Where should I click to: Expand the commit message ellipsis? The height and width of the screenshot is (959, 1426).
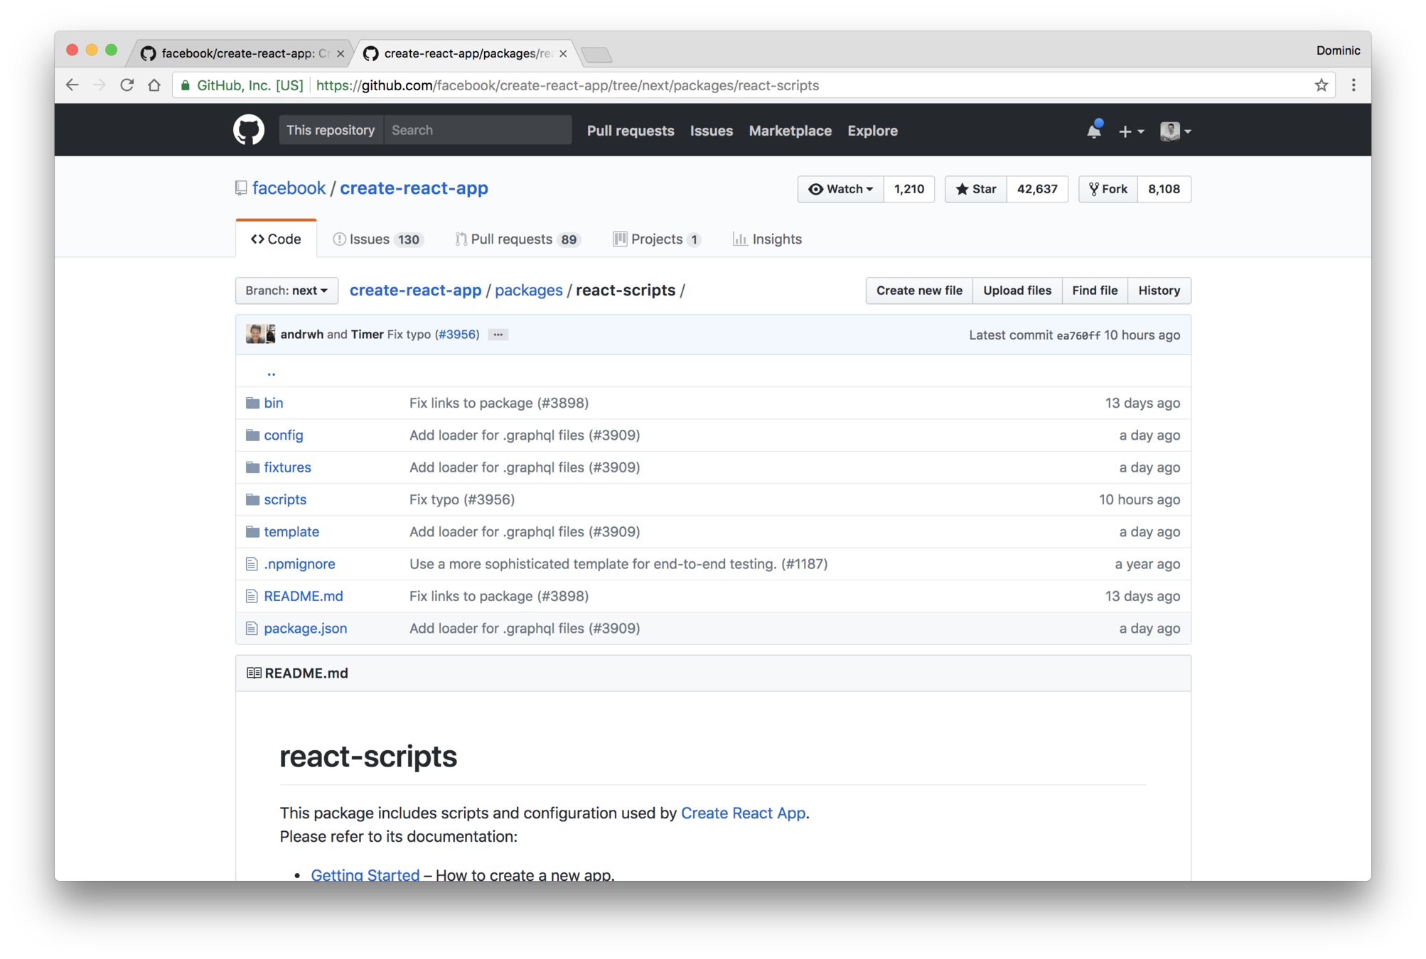pos(498,335)
